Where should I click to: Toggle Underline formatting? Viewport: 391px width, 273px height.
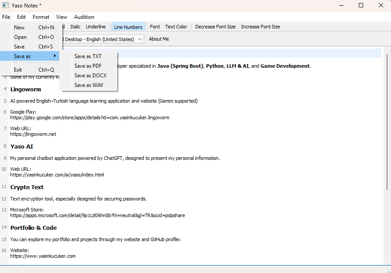[x=96, y=27]
